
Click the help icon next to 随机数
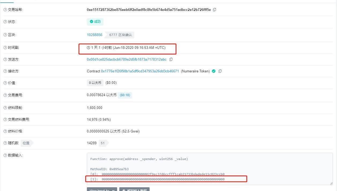coord(5,143)
